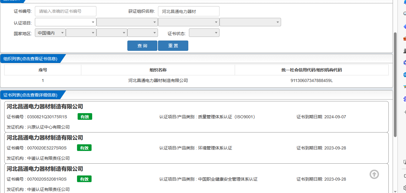Screen dimensions: 406x193
Task: Expand the fourth 认证项目 dropdown
Action: point(250,22)
